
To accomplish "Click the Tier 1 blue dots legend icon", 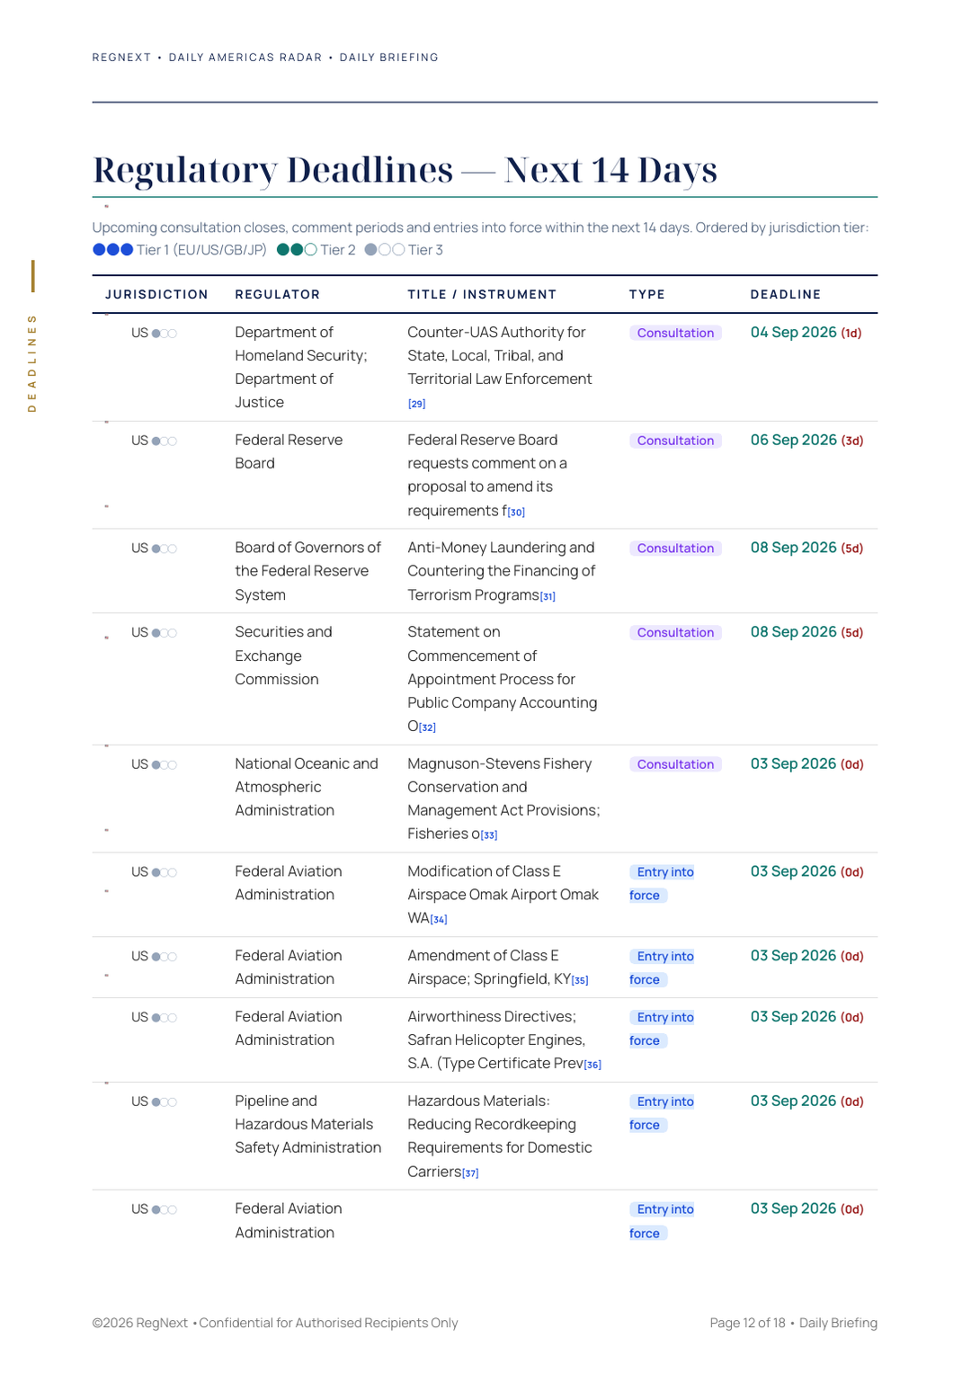I will (113, 250).
